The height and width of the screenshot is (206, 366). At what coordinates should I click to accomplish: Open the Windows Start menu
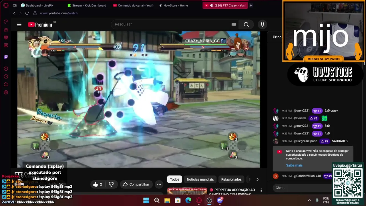pyautogui.click(x=146, y=200)
